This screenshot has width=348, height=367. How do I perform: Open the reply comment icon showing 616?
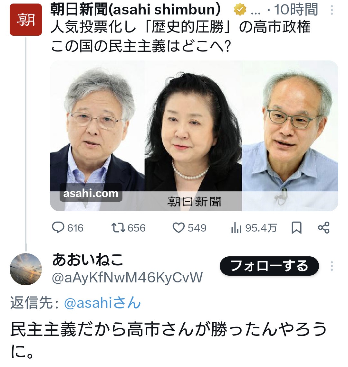click(x=58, y=228)
